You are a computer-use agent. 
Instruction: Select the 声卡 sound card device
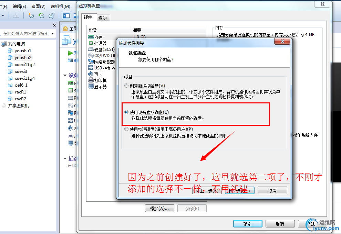95,74
